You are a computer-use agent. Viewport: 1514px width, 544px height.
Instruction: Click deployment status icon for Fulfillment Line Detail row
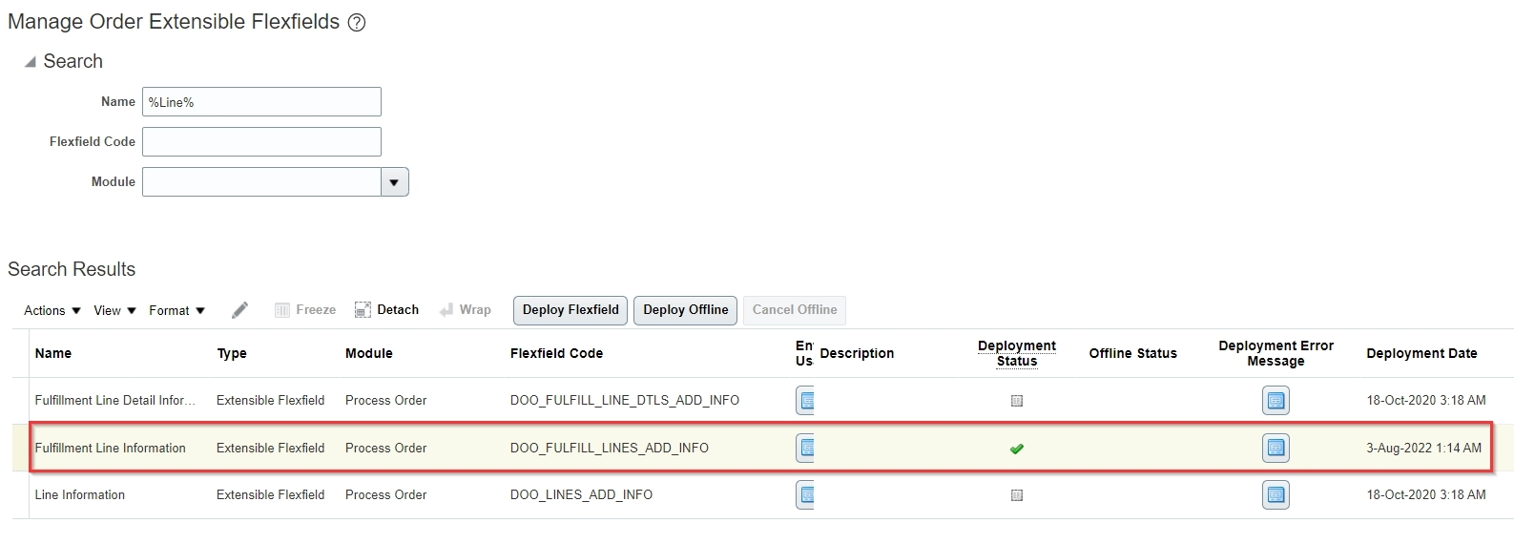(1017, 401)
